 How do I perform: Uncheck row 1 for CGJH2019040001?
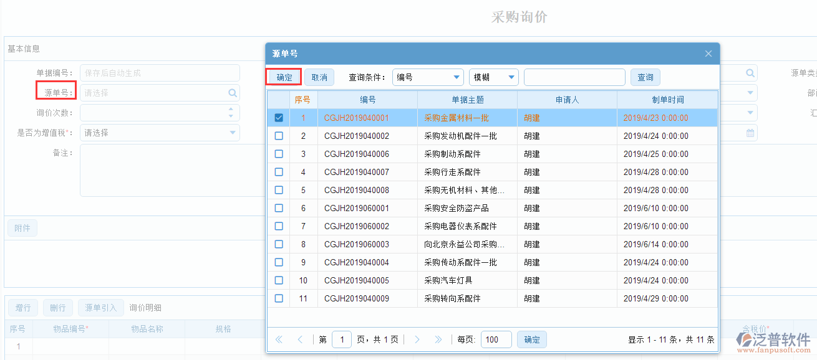point(279,117)
